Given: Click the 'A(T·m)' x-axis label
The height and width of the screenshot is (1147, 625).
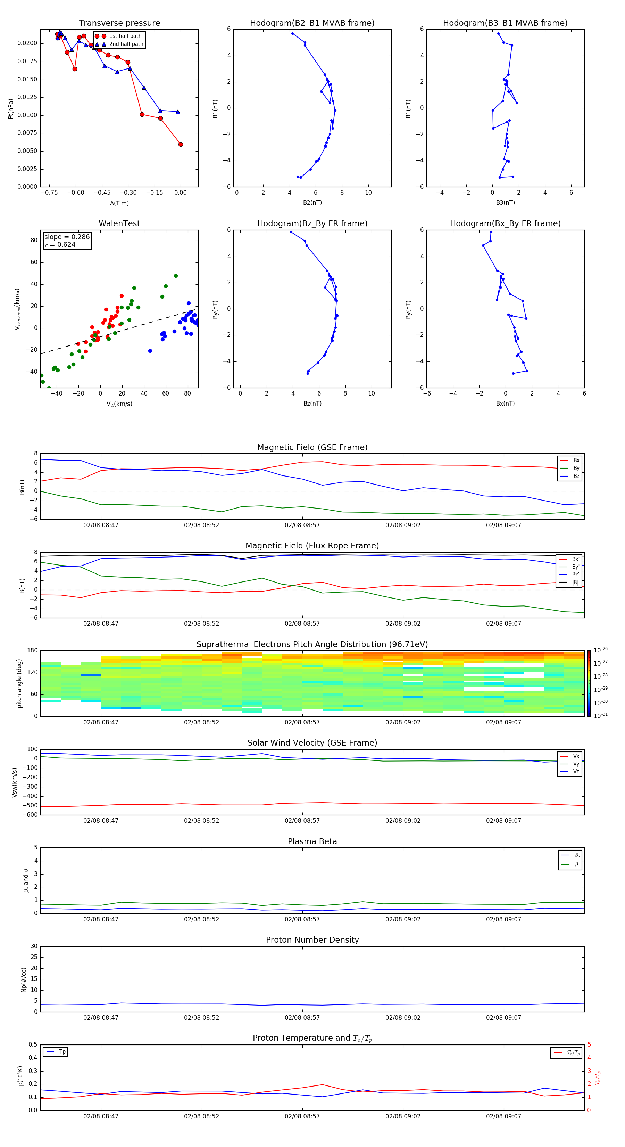Looking at the screenshot, I should [119, 203].
